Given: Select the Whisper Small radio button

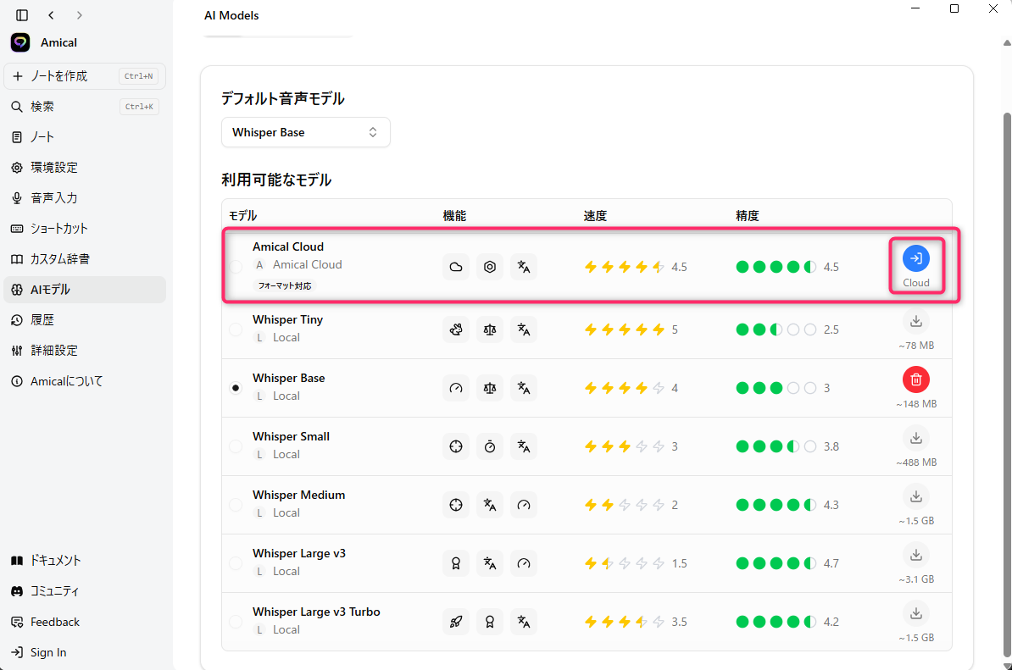Looking at the screenshot, I should click(x=236, y=446).
